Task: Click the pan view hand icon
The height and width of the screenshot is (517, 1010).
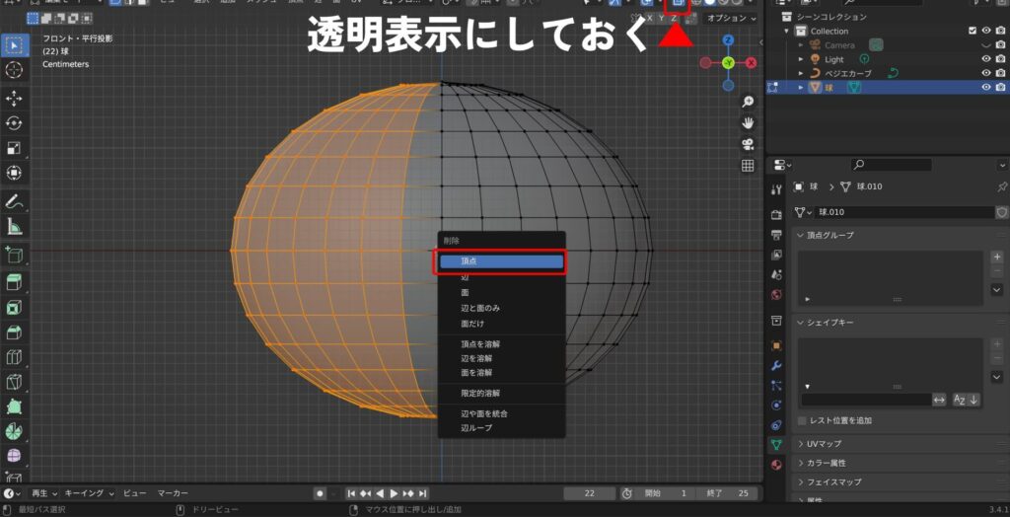Action: (748, 122)
